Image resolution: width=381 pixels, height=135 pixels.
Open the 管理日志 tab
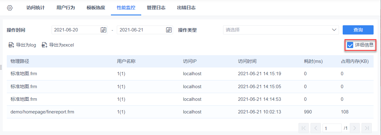[x=156, y=8]
